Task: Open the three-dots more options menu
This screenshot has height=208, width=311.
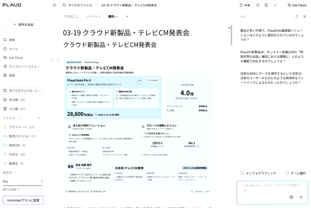Action: click(x=275, y=5)
